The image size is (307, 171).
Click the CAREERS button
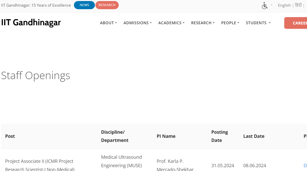click(296, 23)
